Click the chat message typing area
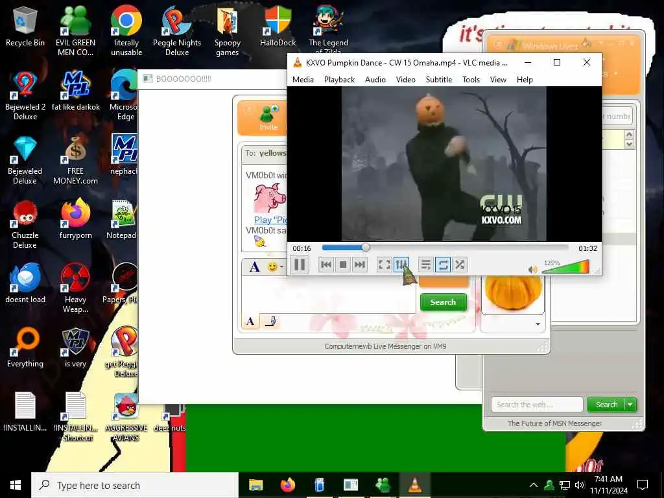This screenshot has width=664, height=498. click(x=329, y=294)
